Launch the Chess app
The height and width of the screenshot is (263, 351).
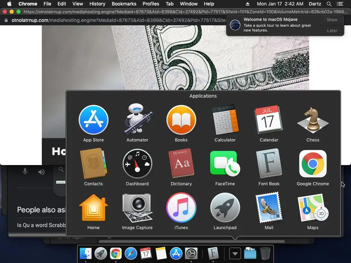313,120
